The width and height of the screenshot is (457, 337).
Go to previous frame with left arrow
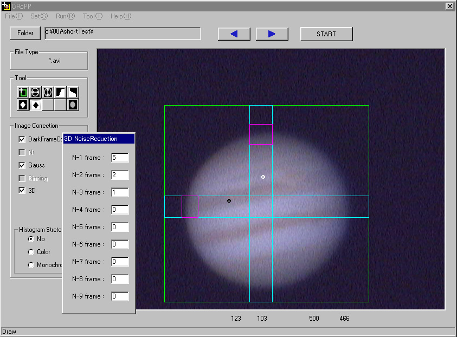point(234,34)
